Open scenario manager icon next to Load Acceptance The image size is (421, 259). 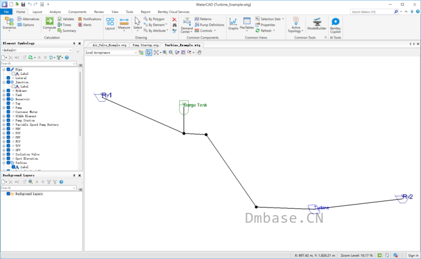pyautogui.click(x=142, y=53)
